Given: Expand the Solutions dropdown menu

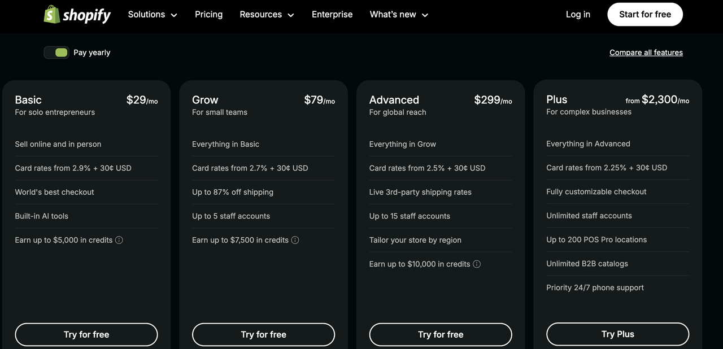Looking at the screenshot, I should pos(153,15).
